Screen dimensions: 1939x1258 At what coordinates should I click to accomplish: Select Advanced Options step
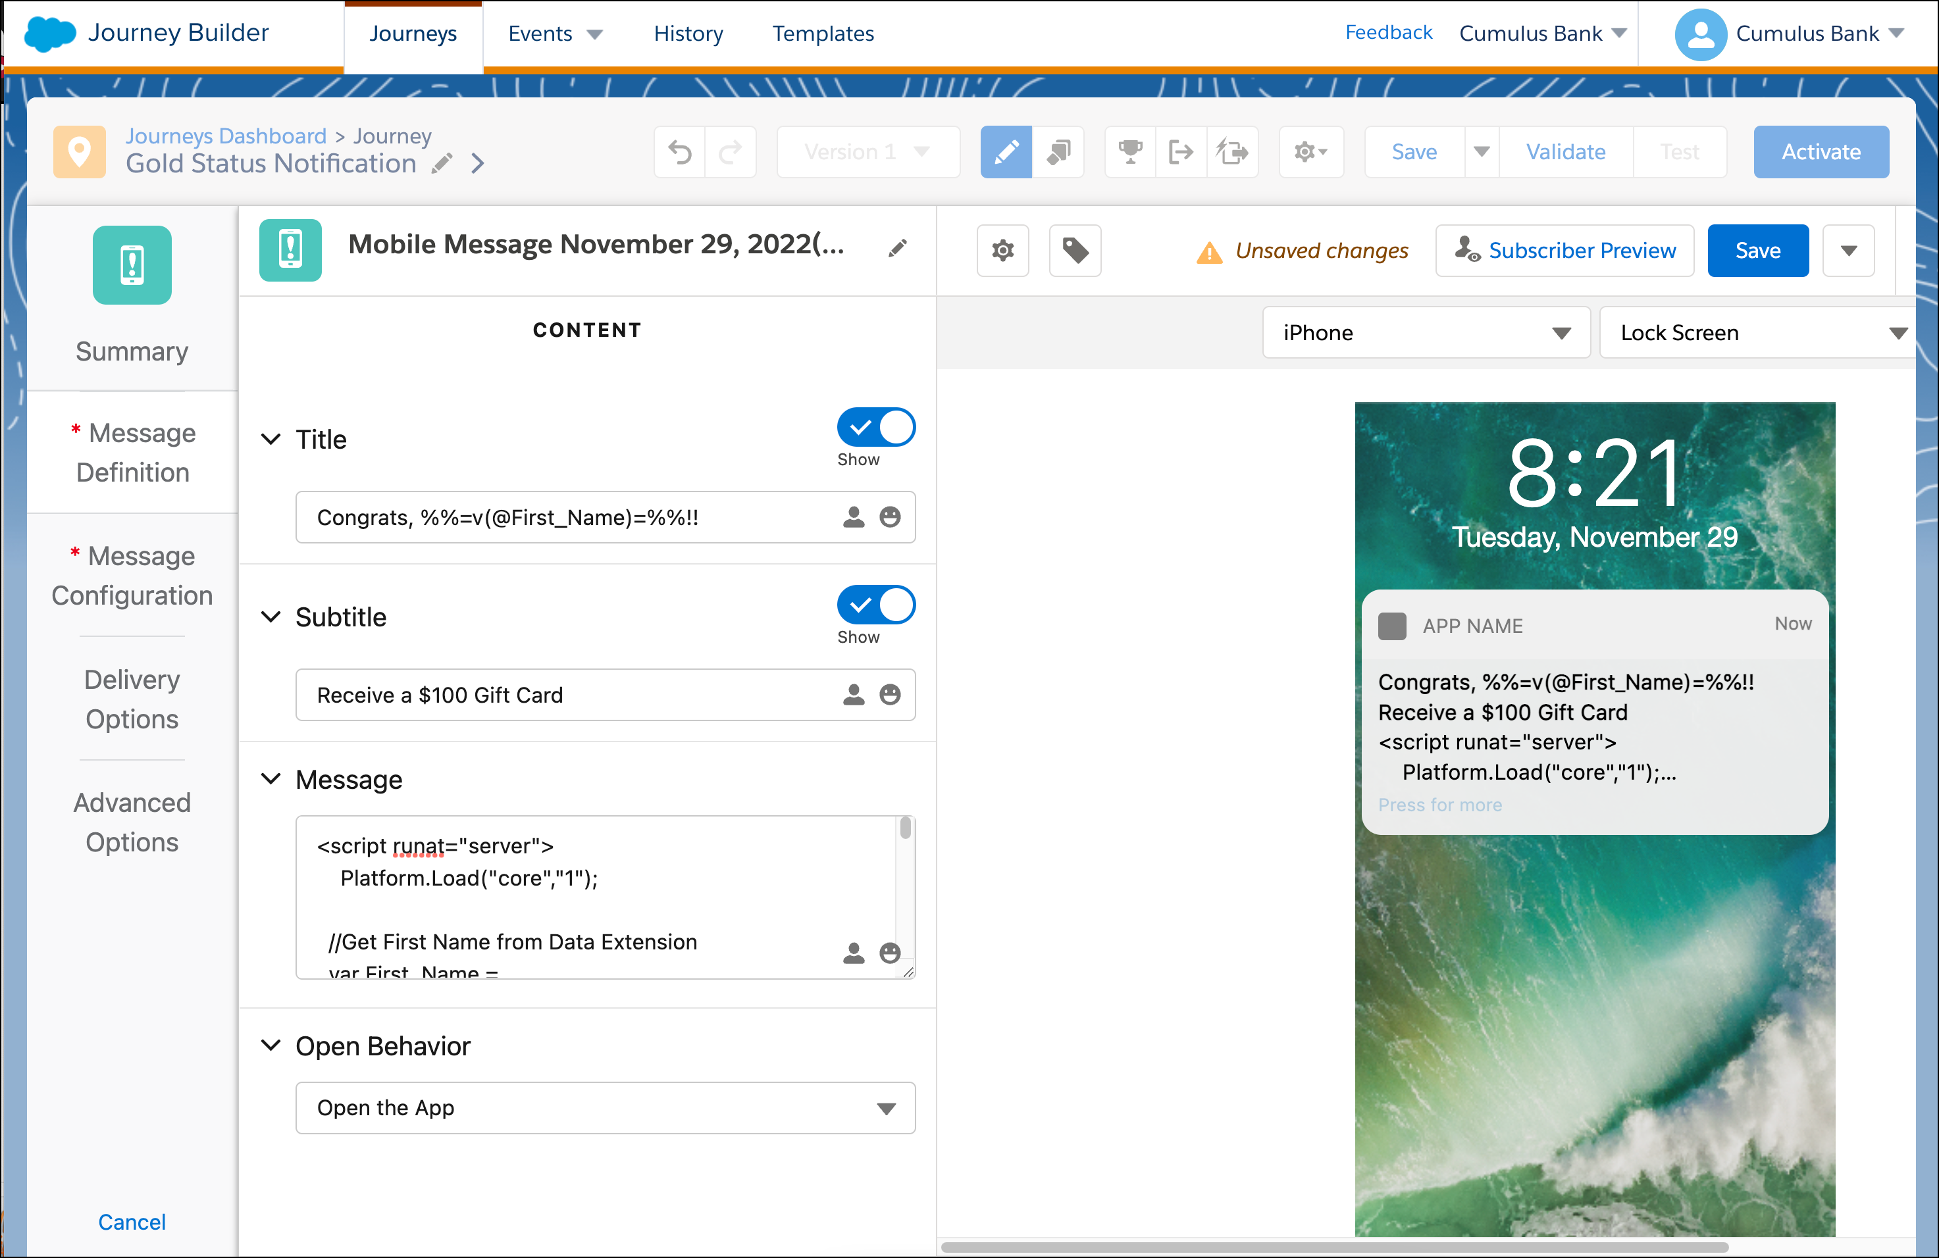(x=133, y=822)
